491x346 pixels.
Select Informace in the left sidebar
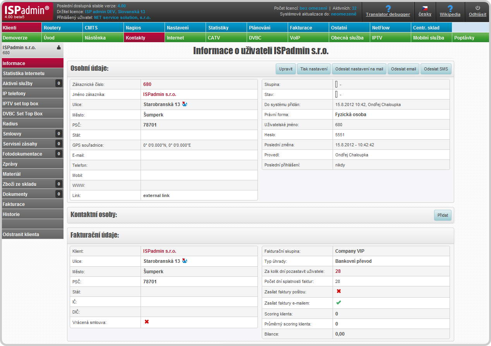(x=33, y=63)
